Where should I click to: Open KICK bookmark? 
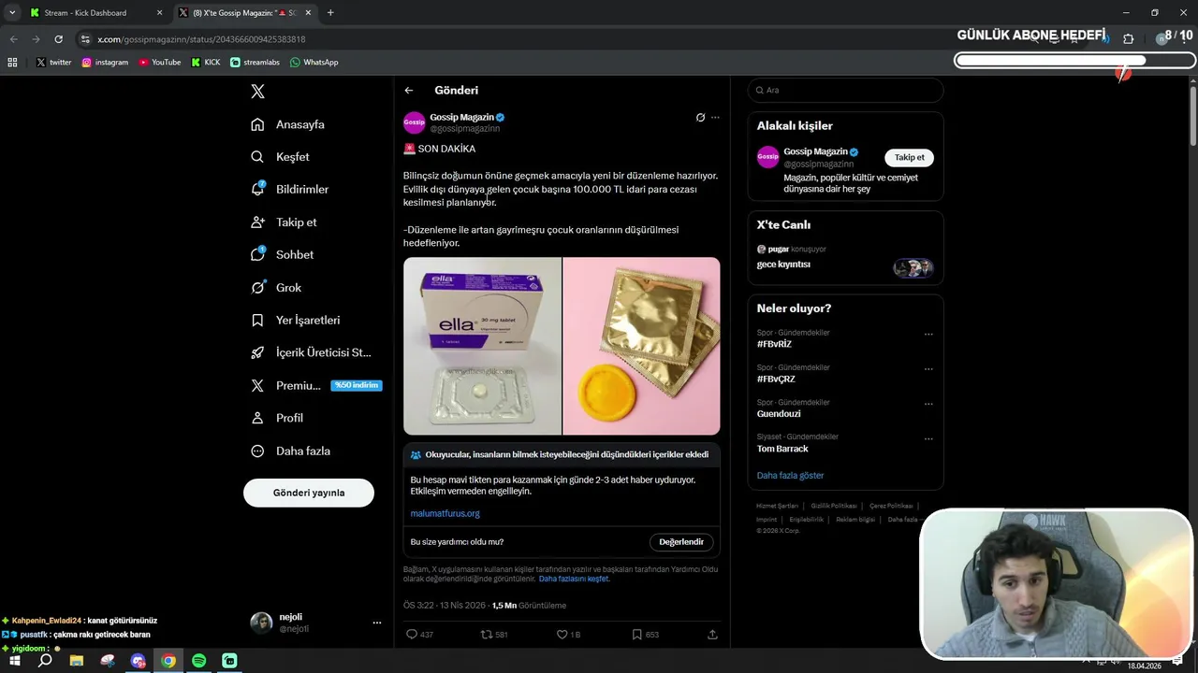206,63
